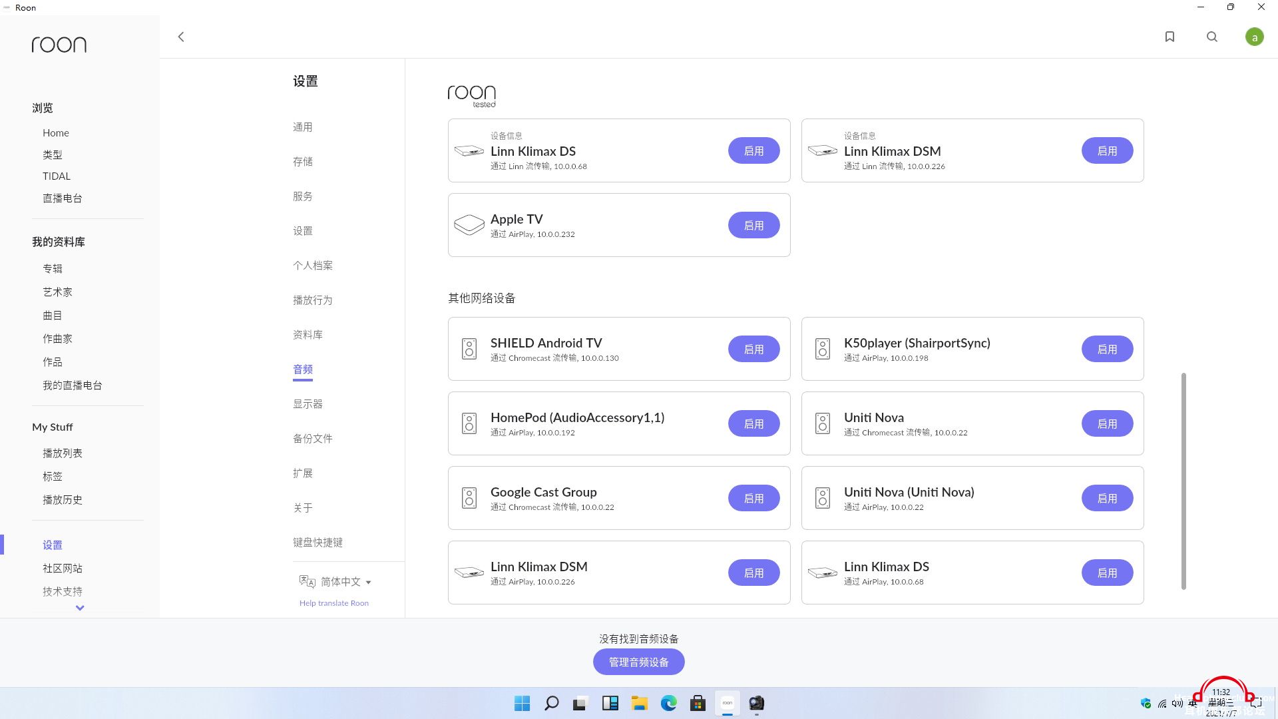Enable Linn Klimax DS via Linn streaming
1278x719 pixels.
753,150
